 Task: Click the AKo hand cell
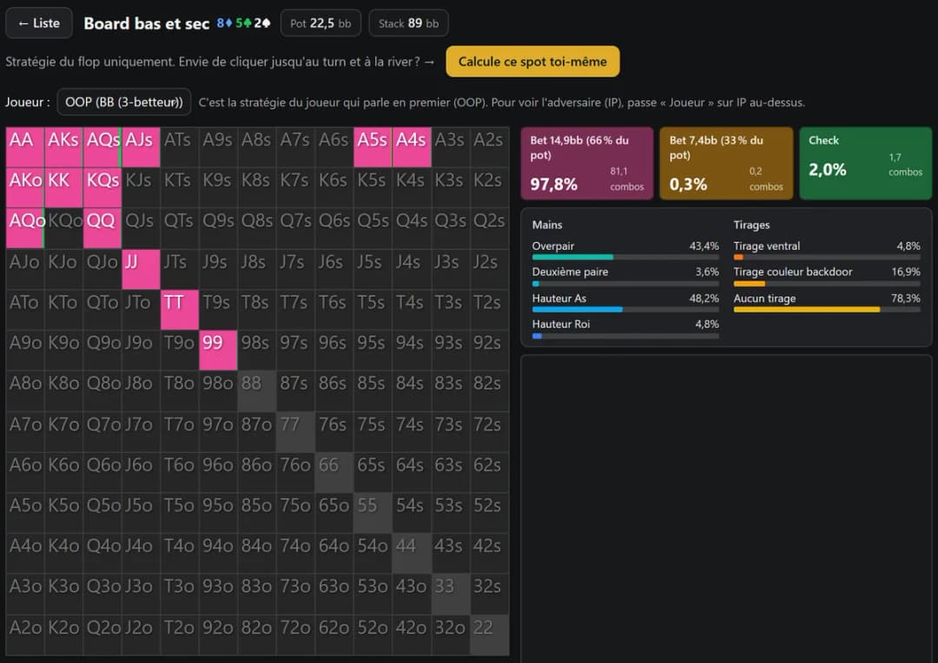pos(25,187)
